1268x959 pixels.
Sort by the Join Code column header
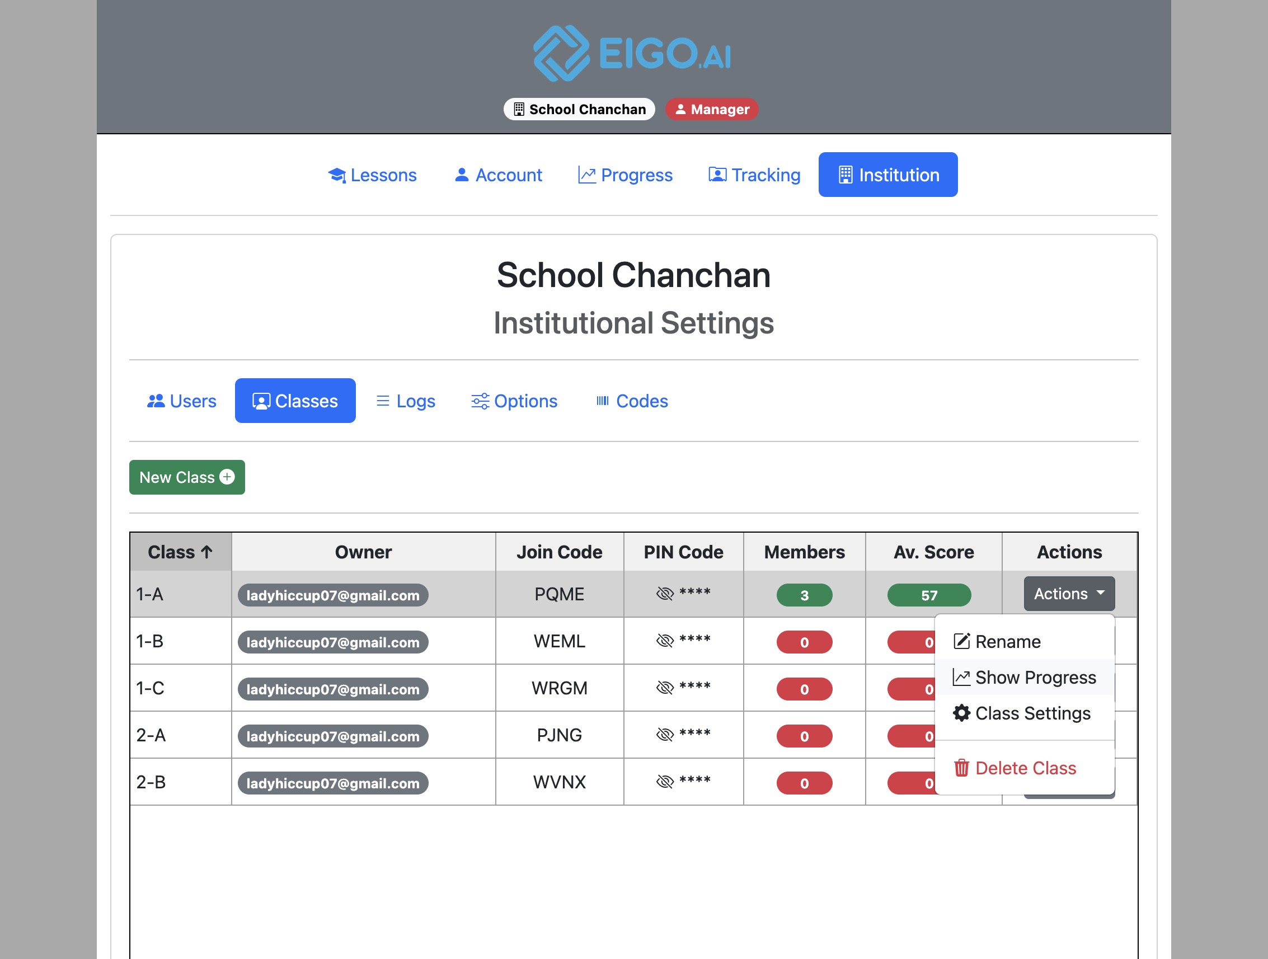[560, 552]
